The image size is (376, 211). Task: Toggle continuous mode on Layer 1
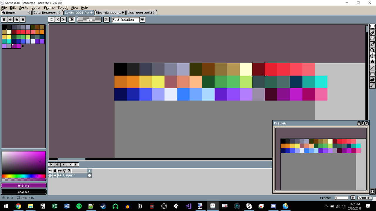pyautogui.click(x=60, y=175)
